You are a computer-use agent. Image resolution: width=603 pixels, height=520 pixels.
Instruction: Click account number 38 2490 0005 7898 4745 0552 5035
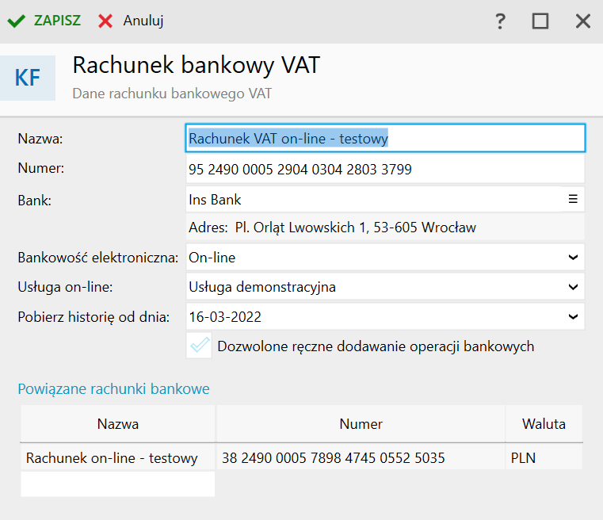click(x=333, y=457)
